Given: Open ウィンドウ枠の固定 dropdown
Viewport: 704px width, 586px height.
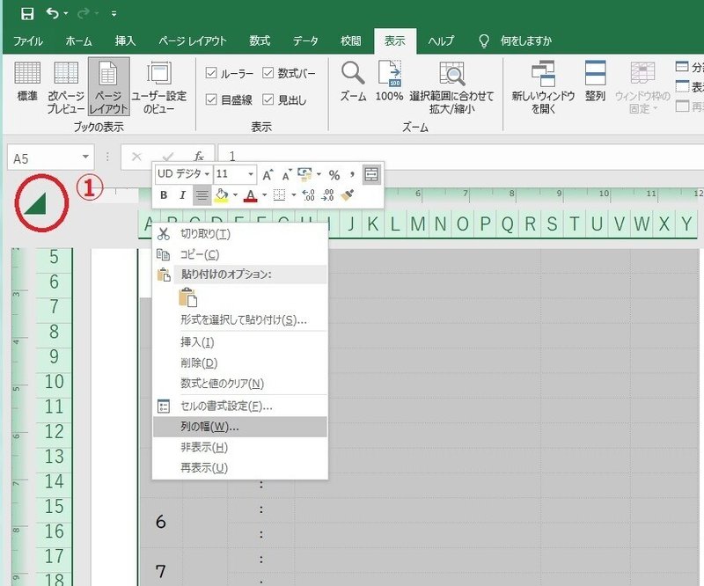Looking at the screenshot, I should pyautogui.click(x=642, y=88).
